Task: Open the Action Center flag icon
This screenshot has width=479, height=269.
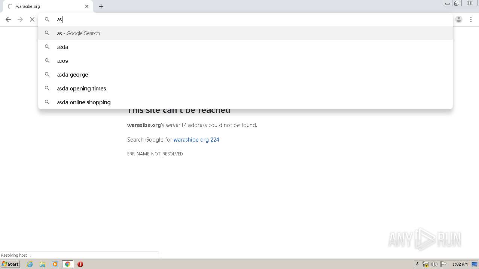Action: click(x=443, y=264)
